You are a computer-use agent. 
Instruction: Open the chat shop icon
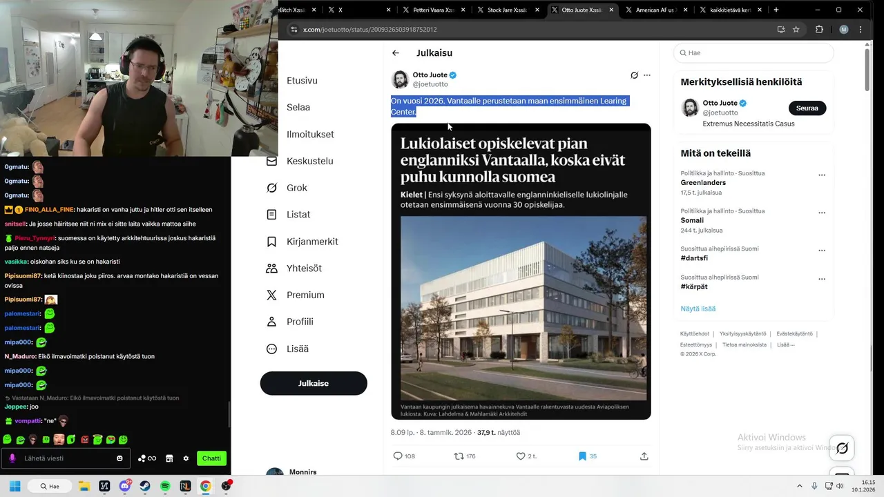click(169, 458)
